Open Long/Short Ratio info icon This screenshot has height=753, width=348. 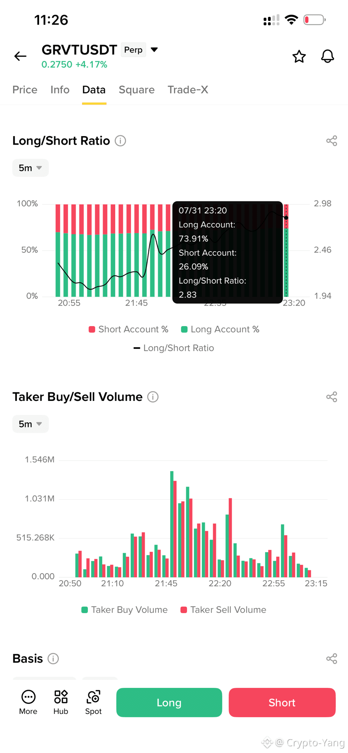click(121, 141)
